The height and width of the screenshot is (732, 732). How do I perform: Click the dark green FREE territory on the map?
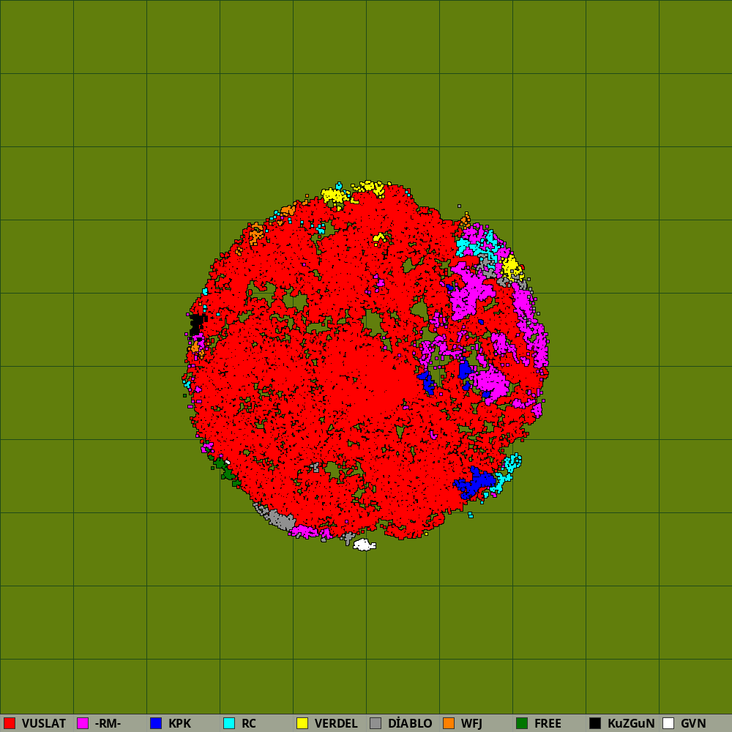(227, 472)
